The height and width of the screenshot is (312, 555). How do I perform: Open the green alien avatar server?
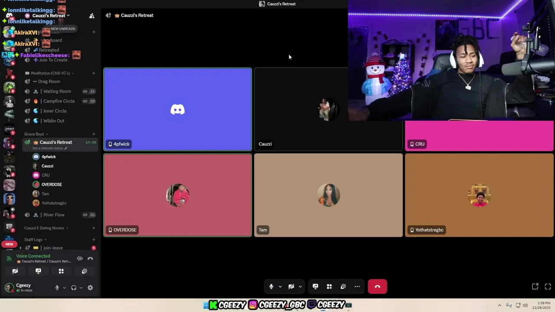coord(9,87)
